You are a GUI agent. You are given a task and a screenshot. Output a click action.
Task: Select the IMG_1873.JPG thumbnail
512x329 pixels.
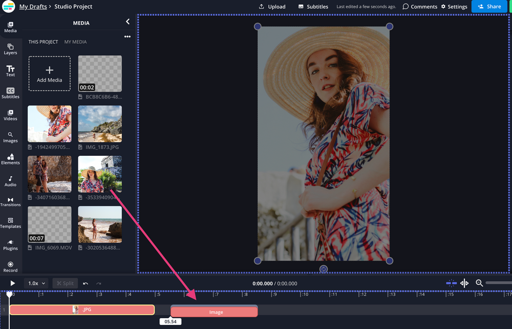pos(99,123)
